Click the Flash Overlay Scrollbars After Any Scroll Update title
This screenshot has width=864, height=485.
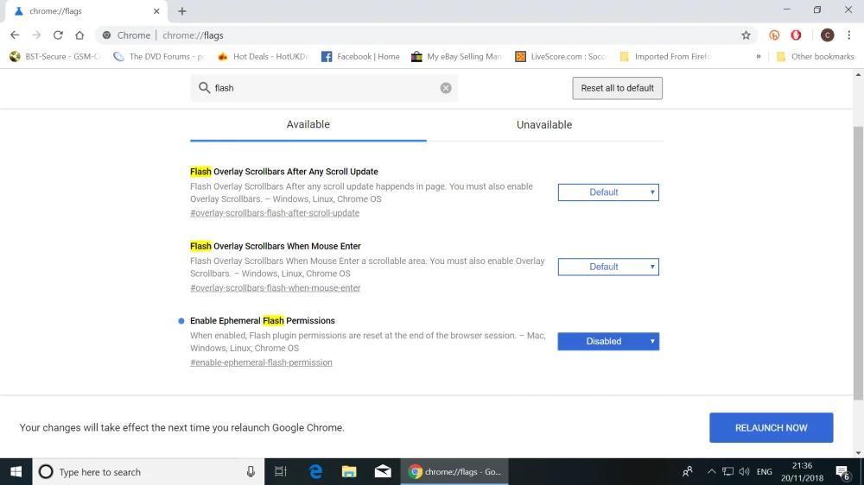pyautogui.click(x=283, y=172)
